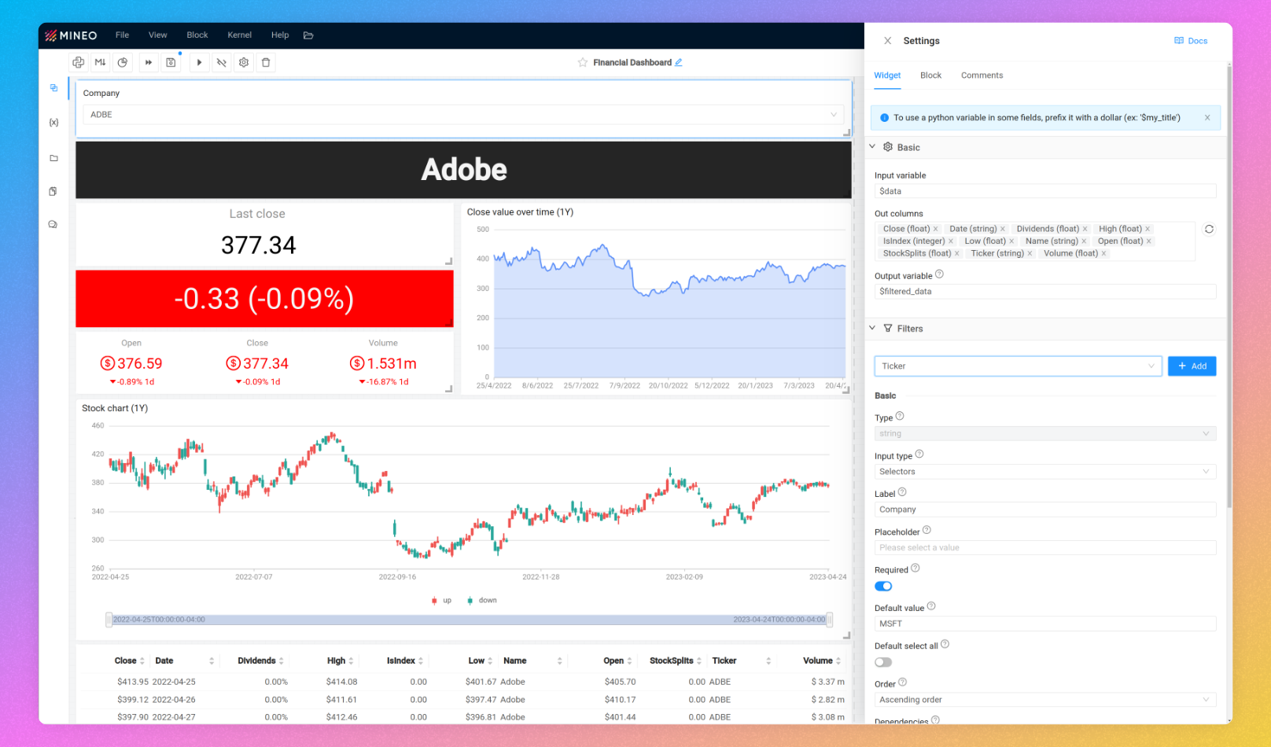Open the Order dropdown
This screenshot has width=1271, height=747.
(x=1045, y=700)
